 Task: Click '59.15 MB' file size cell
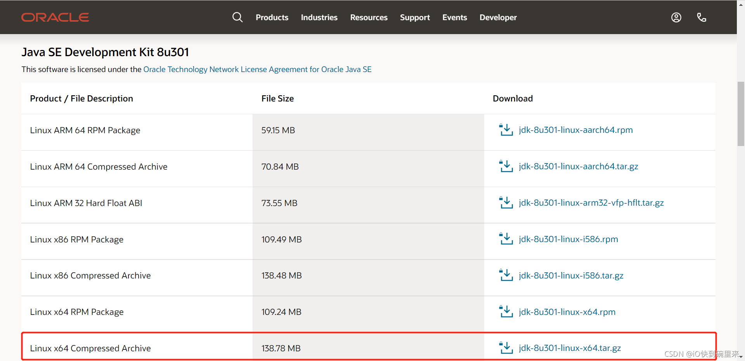point(368,132)
